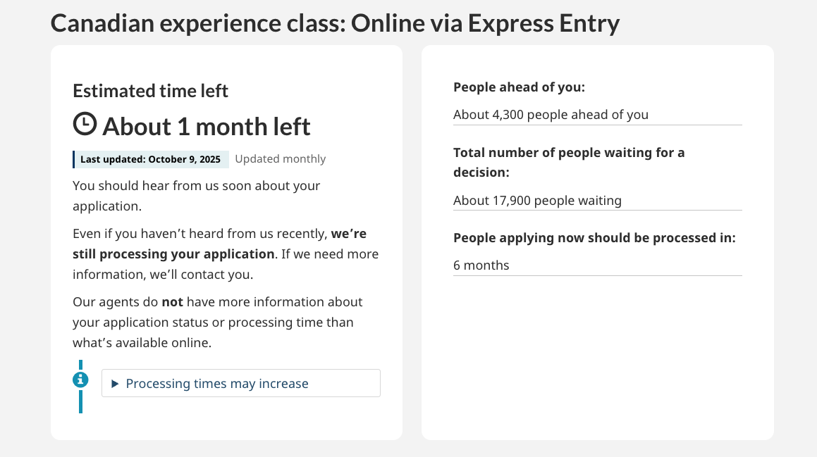Click the "6 months" processing time value

(x=481, y=265)
